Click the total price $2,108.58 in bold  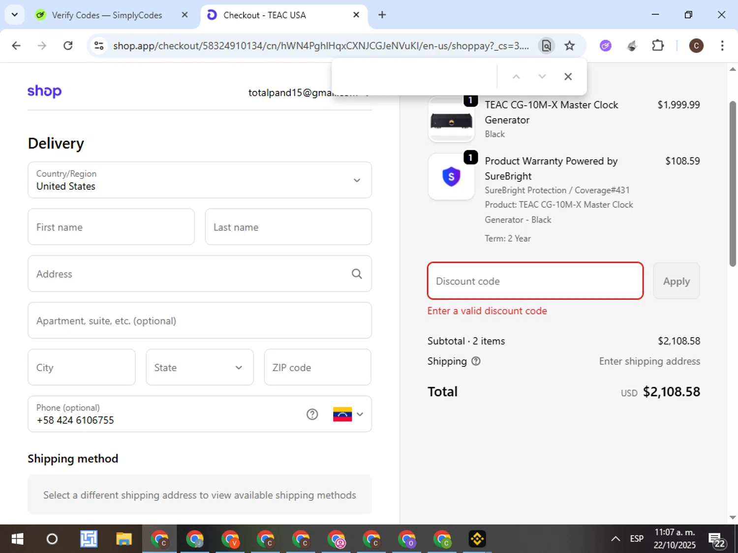(x=672, y=392)
